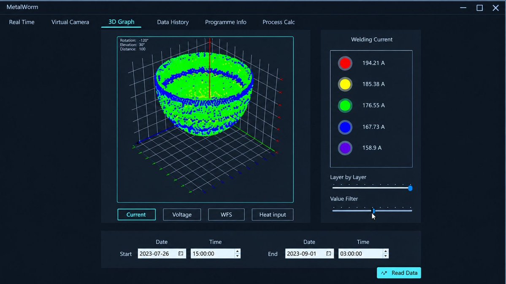Increase the Start time with up arrow
Viewport: 506px width, 284px height.
pyautogui.click(x=238, y=251)
